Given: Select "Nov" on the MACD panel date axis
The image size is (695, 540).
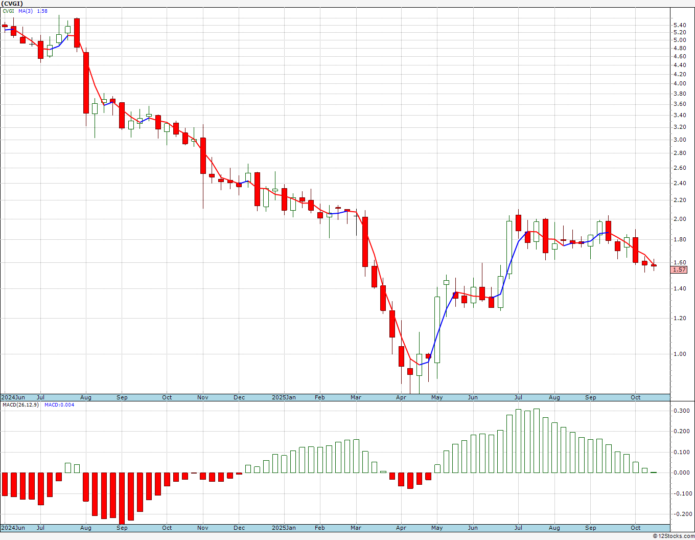Looking at the screenshot, I should 203,528.
